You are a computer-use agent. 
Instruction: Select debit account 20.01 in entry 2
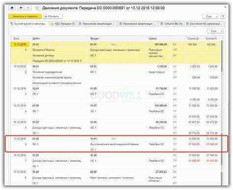coord(36,66)
